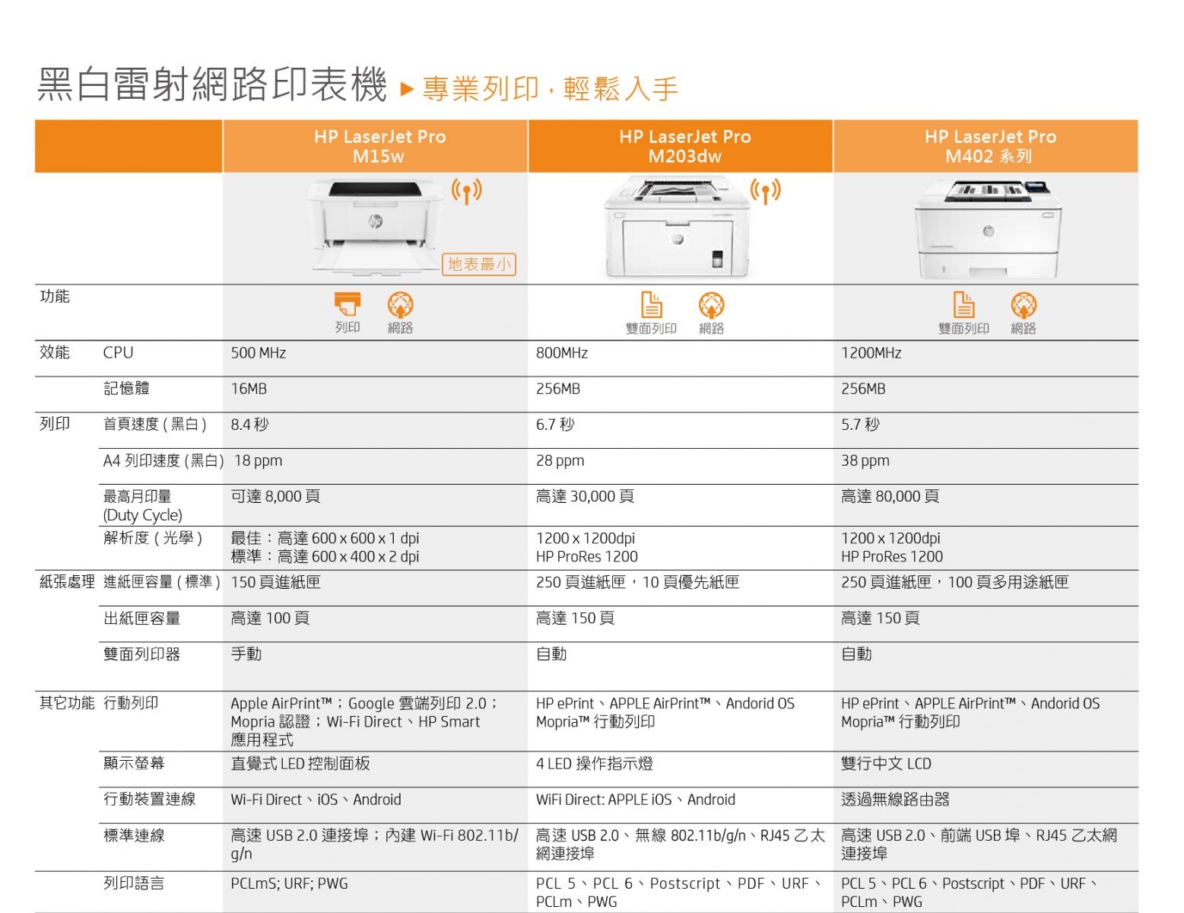Viewport: 1184px width, 913px height.
Task: Click the 行動裝置連線 label
Action: [149, 798]
